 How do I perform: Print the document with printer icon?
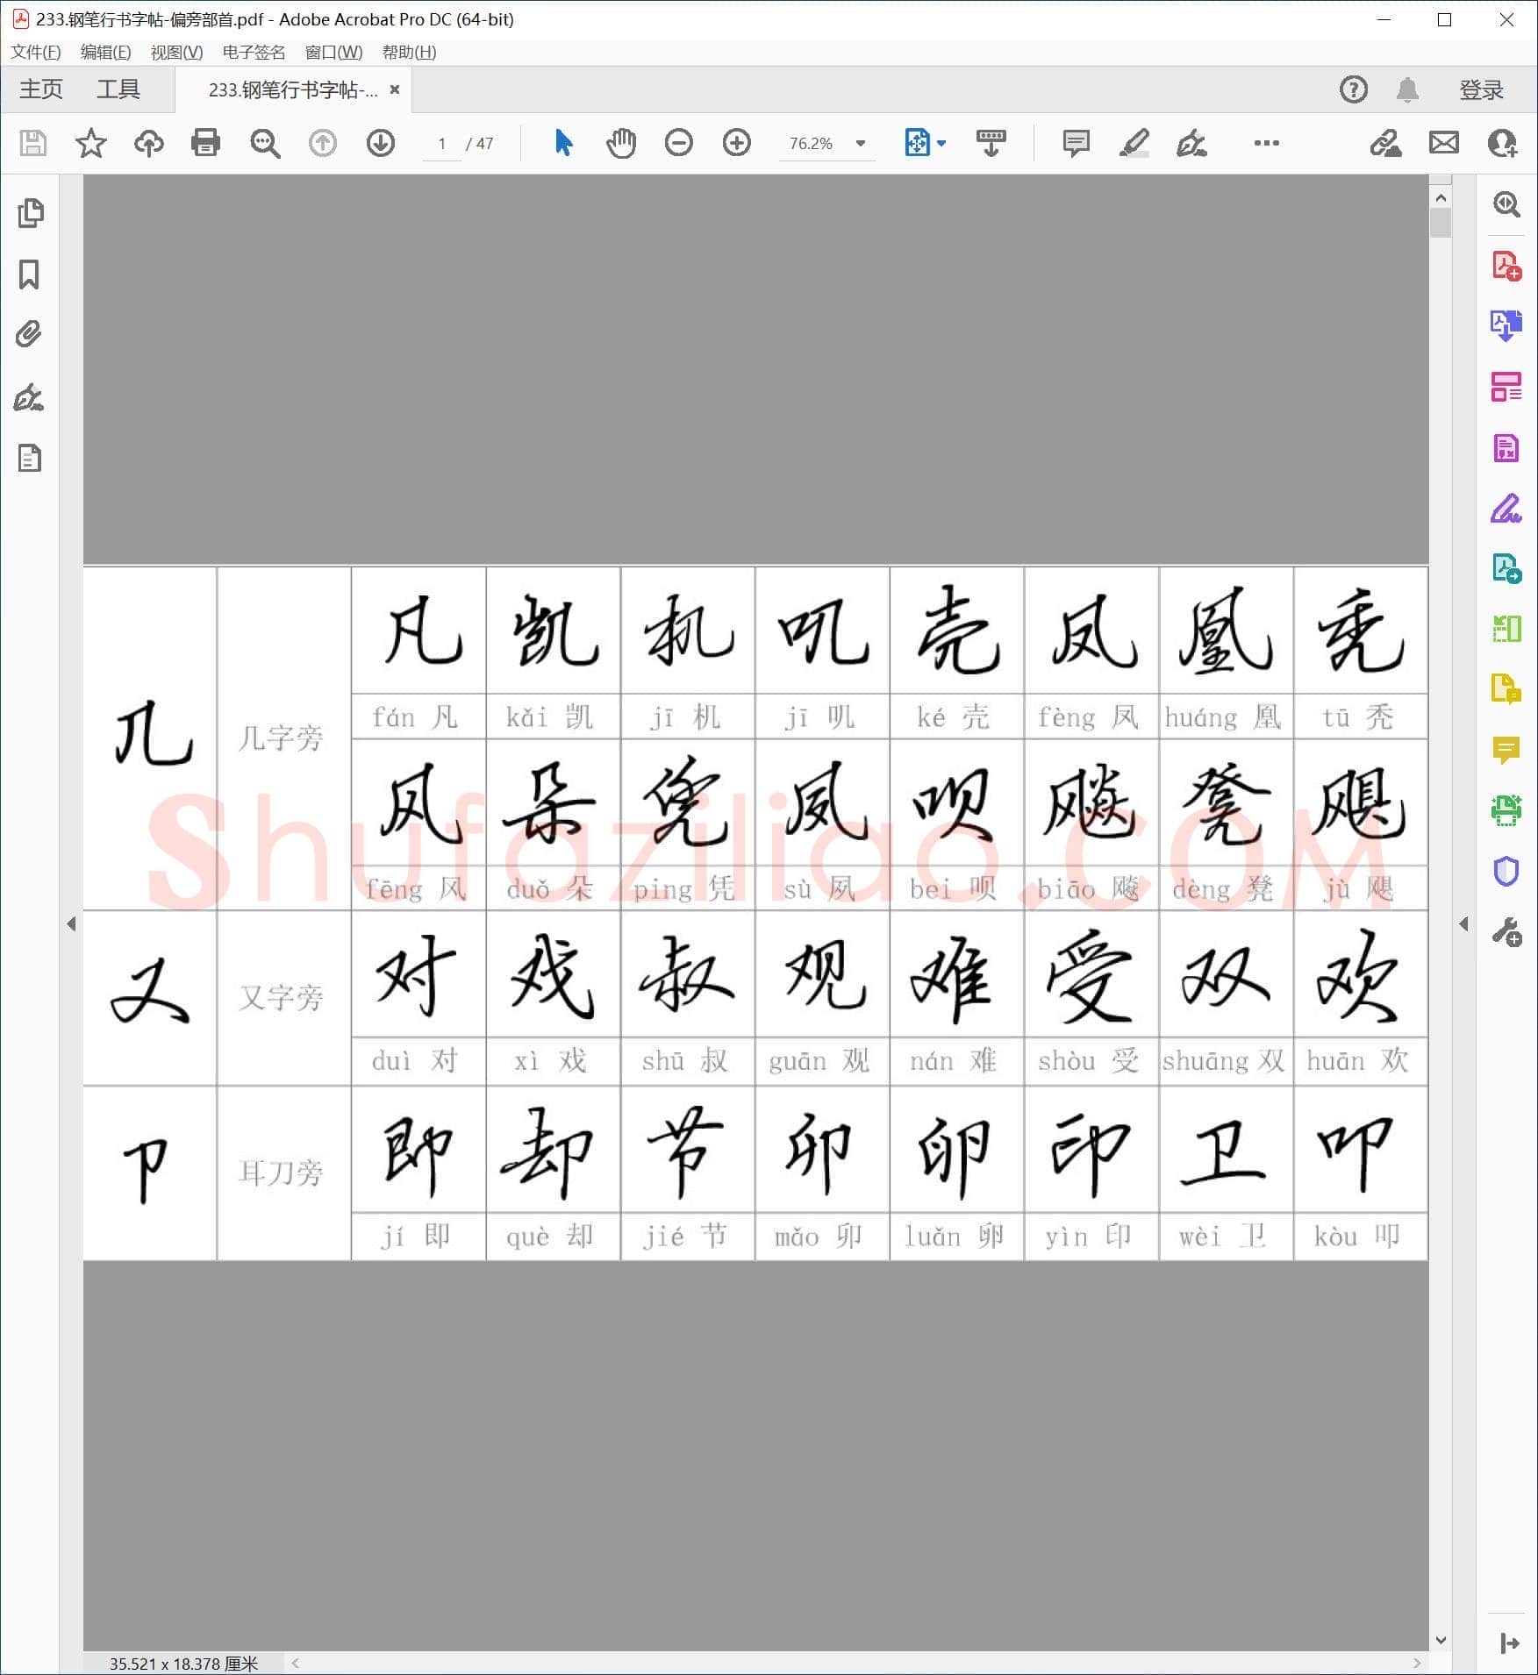click(x=206, y=143)
